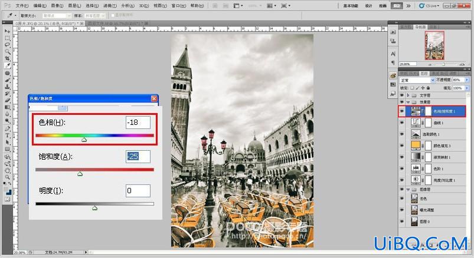Viewport: 474px width, 258px height.
Task: Select the Quick Selection tool
Action: coord(7,52)
